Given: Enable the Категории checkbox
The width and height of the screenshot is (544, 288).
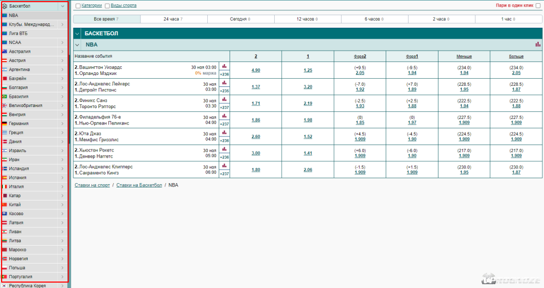Looking at the screenshot, I should click(78, 6).
